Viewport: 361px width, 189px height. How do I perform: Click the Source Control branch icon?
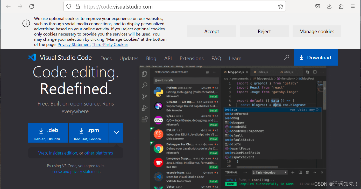click(x=145, y=97)
